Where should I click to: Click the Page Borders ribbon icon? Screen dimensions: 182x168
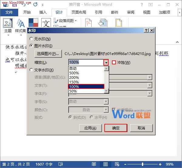(x=119, y=23)
